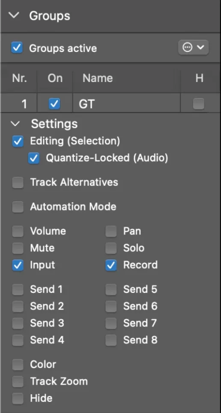Collapse the Settings disclosure triangle
Viewport: 221px width, 413px height.
click(x=16, y=124)
